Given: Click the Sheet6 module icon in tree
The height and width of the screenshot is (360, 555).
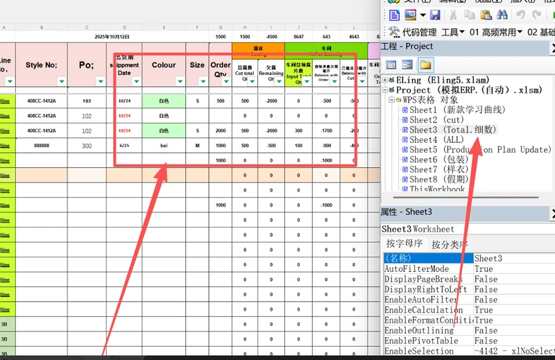Looking at the screenshot, I should (x=405, y=160).
